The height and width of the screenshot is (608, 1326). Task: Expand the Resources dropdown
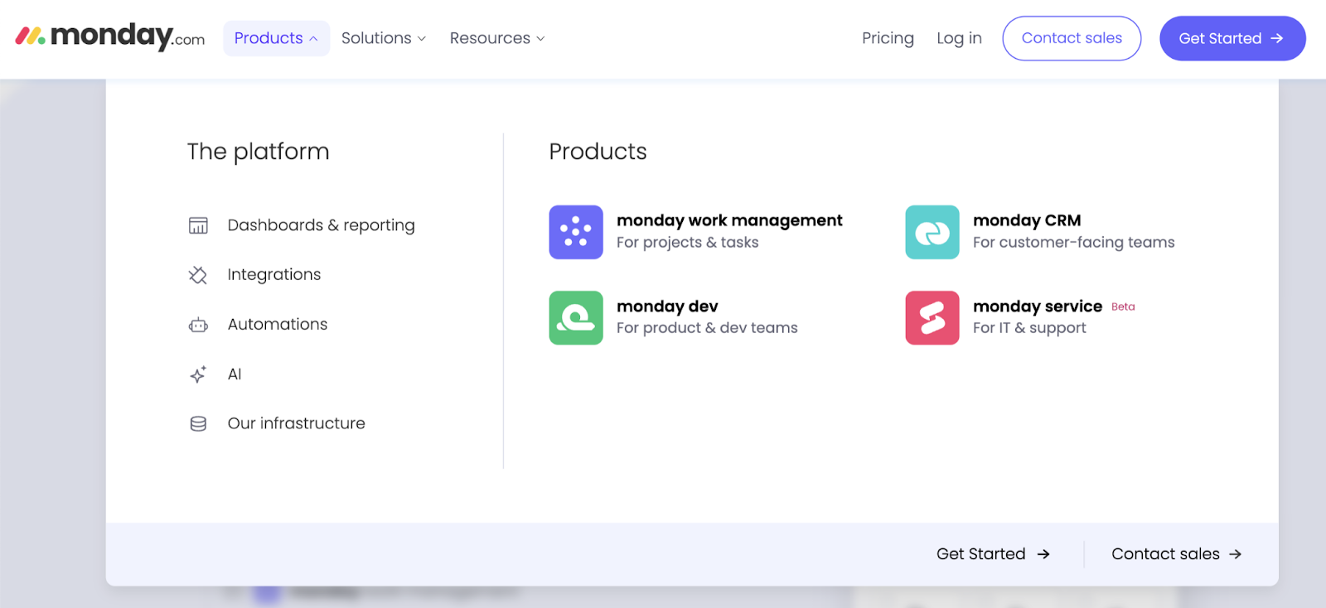pos(497,38)
